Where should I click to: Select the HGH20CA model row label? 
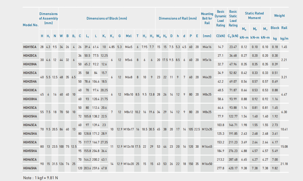[30, 56]
